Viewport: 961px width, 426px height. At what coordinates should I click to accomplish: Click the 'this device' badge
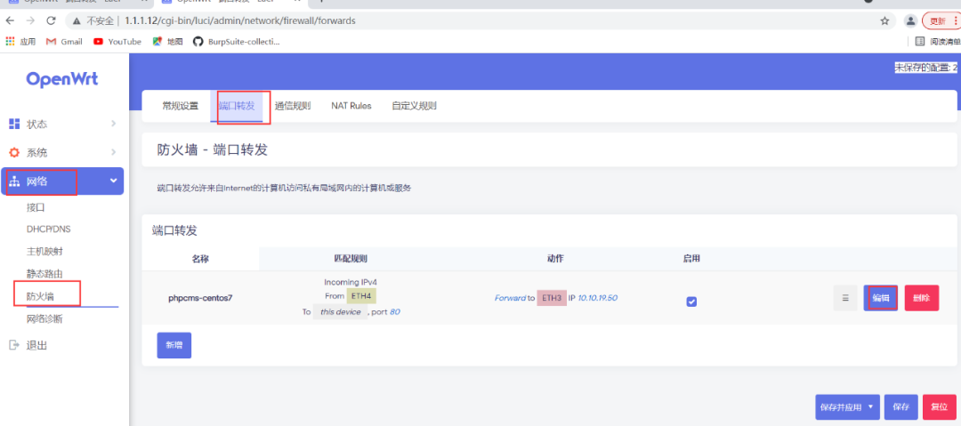[340, 311]
